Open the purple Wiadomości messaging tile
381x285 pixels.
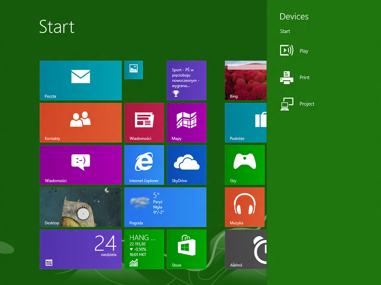(x=80, y=165)
